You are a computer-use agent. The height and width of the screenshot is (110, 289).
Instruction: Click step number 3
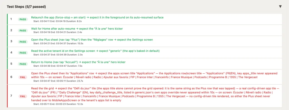pyautogui.click(x=11, y=41)
